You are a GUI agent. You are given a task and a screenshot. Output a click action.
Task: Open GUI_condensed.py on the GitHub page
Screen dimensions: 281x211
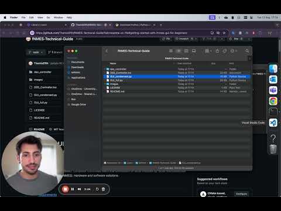click(45, 95)
